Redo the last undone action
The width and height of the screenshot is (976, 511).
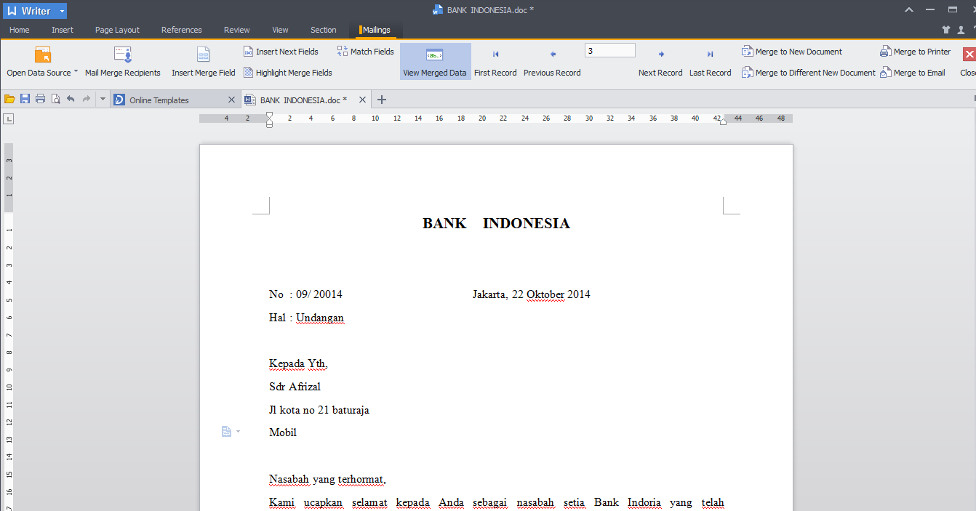(87, 99)
